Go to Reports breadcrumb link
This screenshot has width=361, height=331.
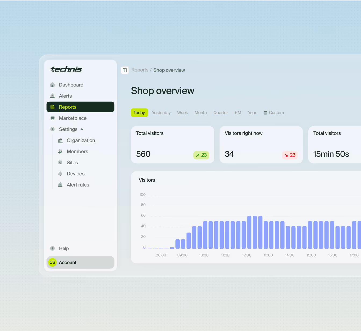140,70
